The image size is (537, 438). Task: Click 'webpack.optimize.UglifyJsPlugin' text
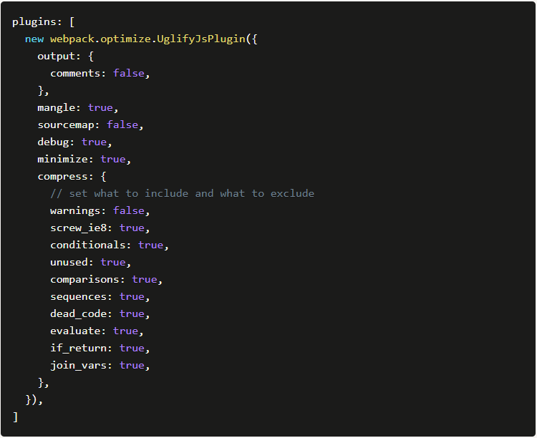pos(147,39)
